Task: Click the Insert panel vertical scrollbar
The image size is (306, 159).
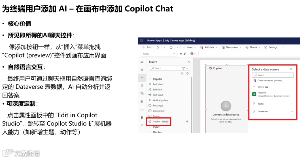Action: pyautogui.click(x=192, y=105)
